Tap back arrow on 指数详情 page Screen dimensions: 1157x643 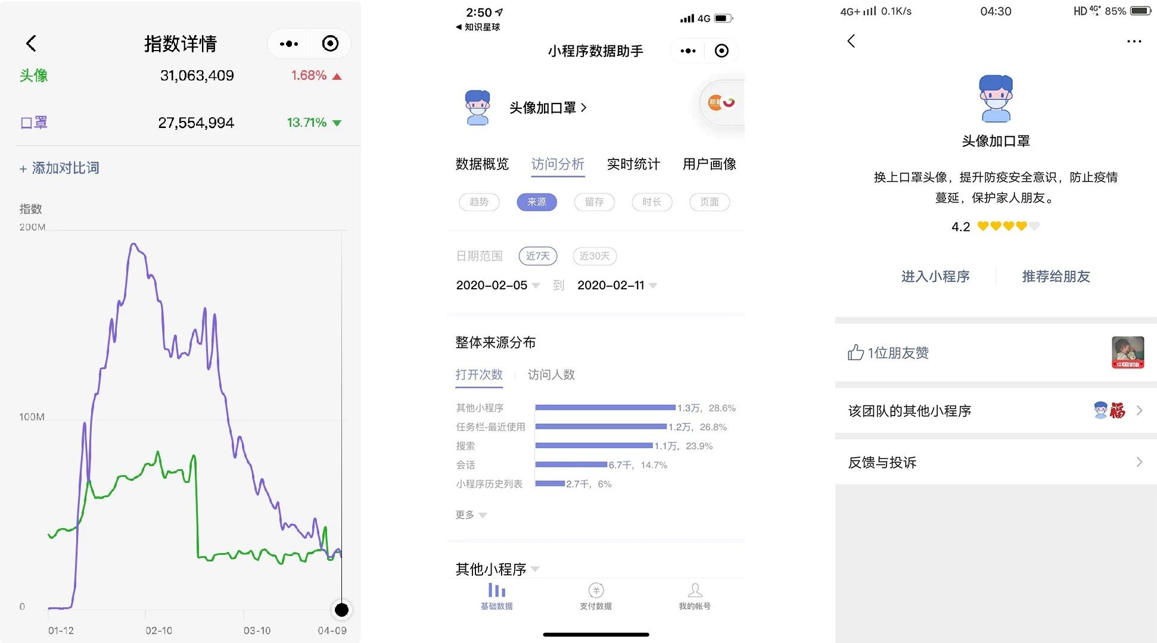(x=32, y=43)
